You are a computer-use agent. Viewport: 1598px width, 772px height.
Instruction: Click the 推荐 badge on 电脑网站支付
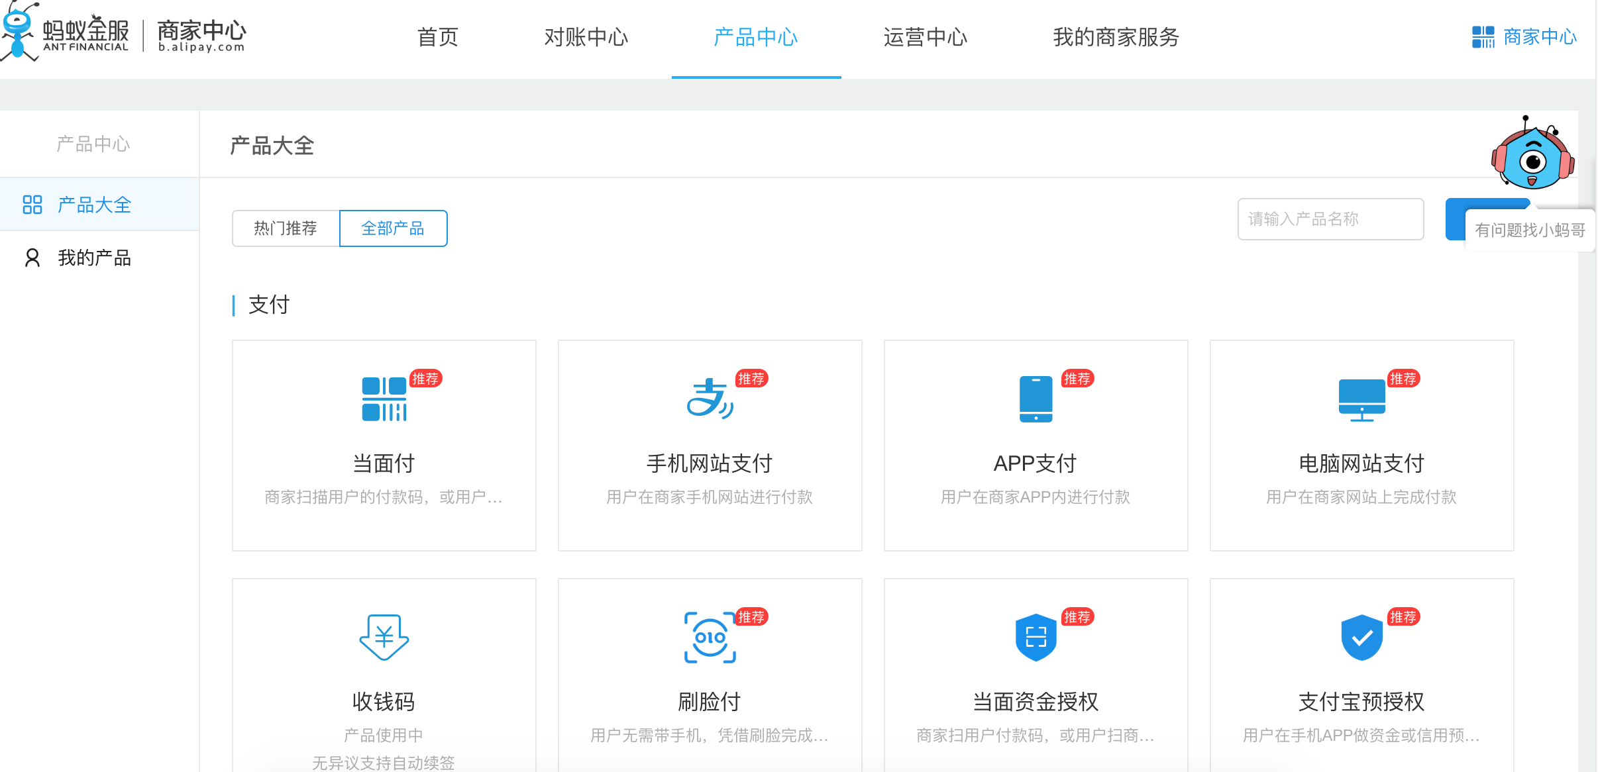click(1403, 379)
